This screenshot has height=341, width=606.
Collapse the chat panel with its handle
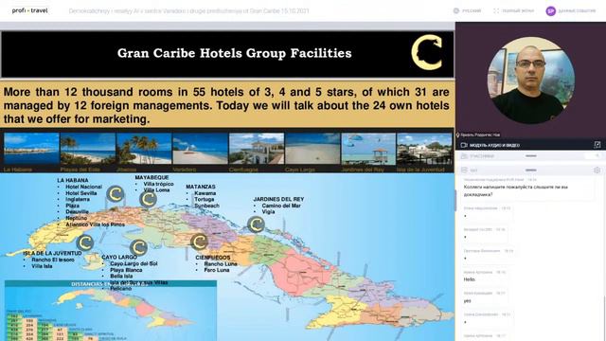click(531, 170)
